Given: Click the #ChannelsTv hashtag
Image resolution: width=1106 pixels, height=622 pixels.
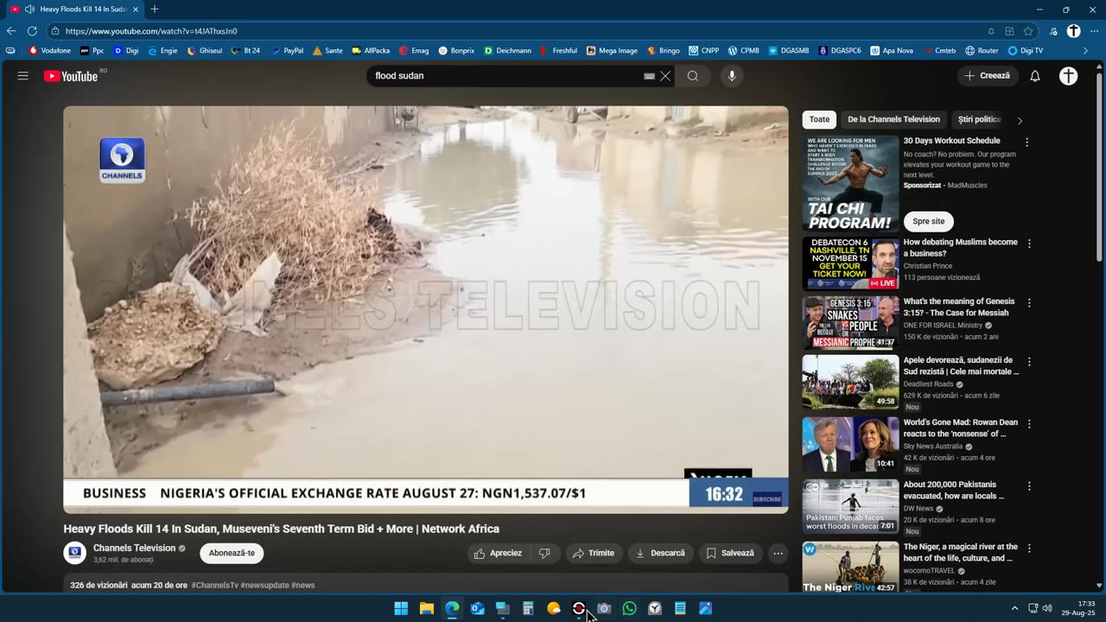Looking at the screenshot, I should click(214, 585).
